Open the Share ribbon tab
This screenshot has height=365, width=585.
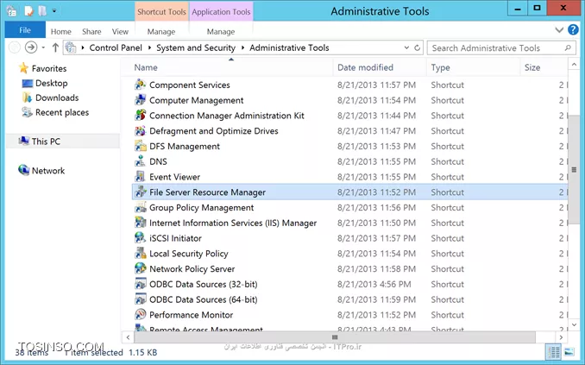[91, 32]
